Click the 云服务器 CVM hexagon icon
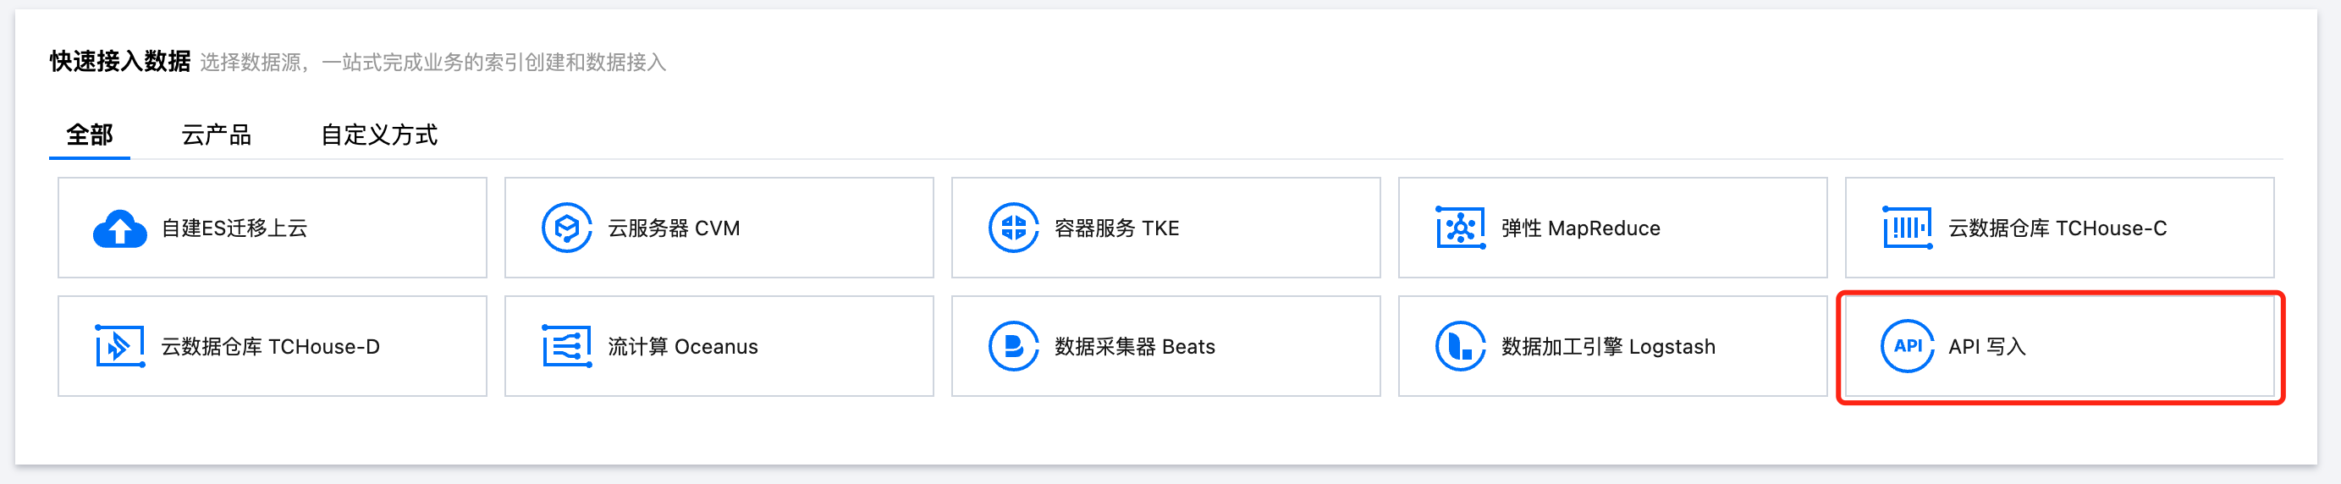The image size is (2341, 484). (x=566, y=228)
